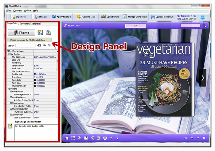
Task: Click the Open Window value Blank
Action: pyautogui.click(x=36, y=66)
